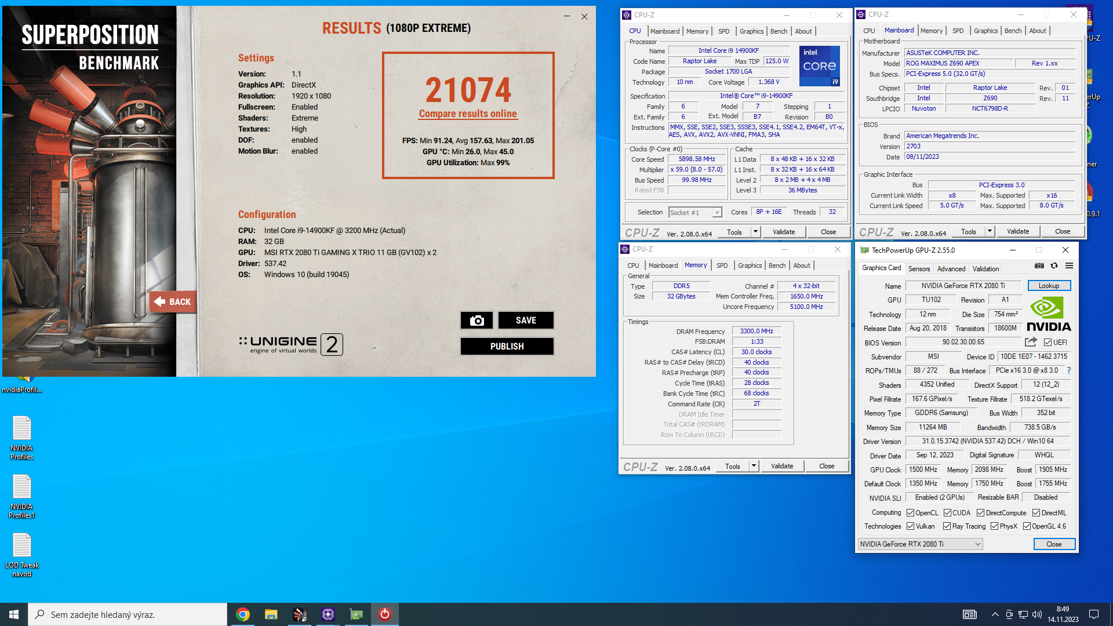Click the network tray icon

[x=1023, y=614]
